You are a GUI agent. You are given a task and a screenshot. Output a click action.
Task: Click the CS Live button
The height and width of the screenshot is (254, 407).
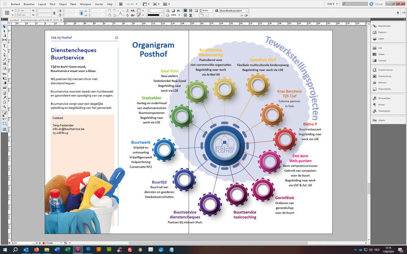(x=376, y=4)
